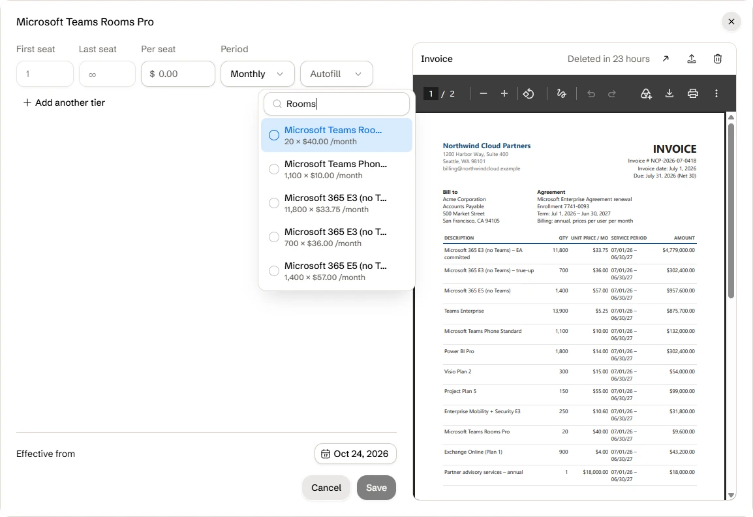Click 'billing@northwindcloud.example' in invoice

coord(481,168)
